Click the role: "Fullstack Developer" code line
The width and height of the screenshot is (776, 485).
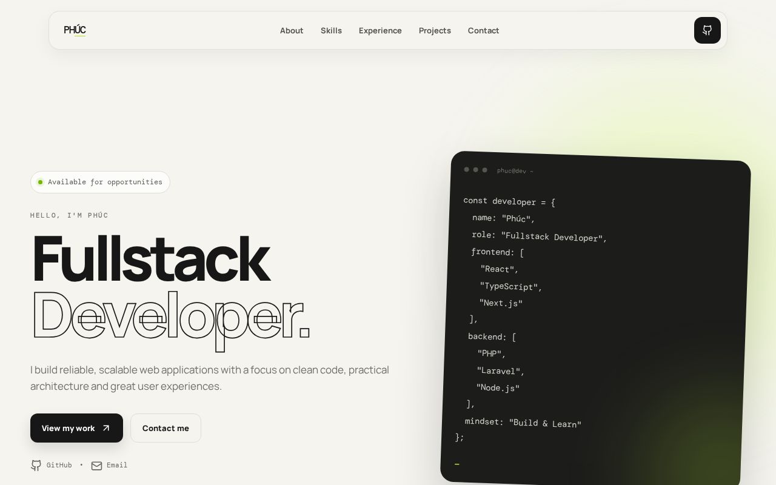click(x=540, y=236)
